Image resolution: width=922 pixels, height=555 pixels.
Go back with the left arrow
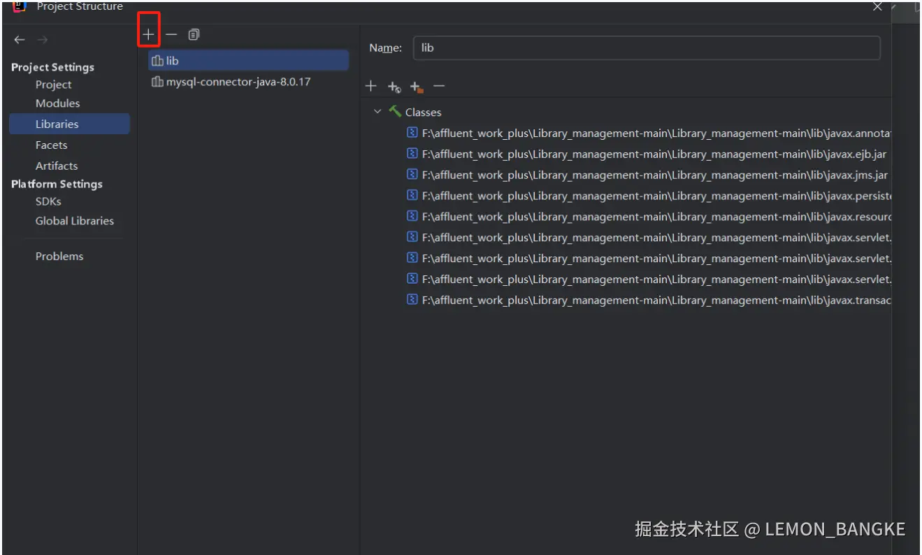[x=20, y=40]
